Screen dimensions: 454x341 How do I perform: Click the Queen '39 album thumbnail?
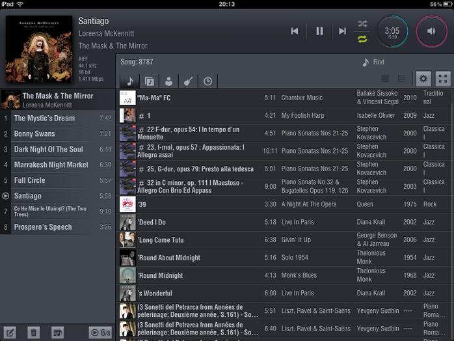click(127, 204)
